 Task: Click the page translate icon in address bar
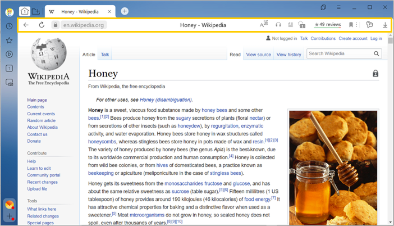[264, 25]
